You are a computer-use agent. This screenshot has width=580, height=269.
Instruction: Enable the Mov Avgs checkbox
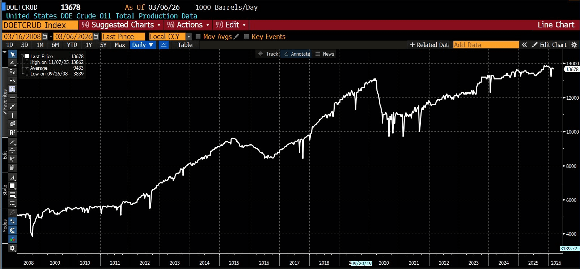pos(198,36)
